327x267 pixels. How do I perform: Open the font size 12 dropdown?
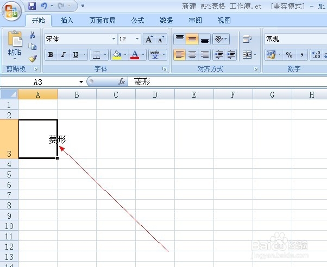click(x=137, y=39)
